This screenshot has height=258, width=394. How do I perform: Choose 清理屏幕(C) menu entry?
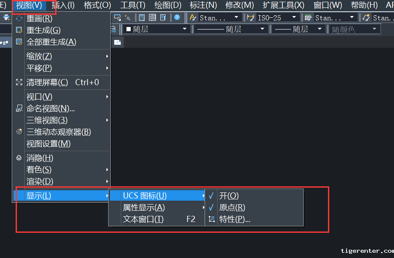47,82
